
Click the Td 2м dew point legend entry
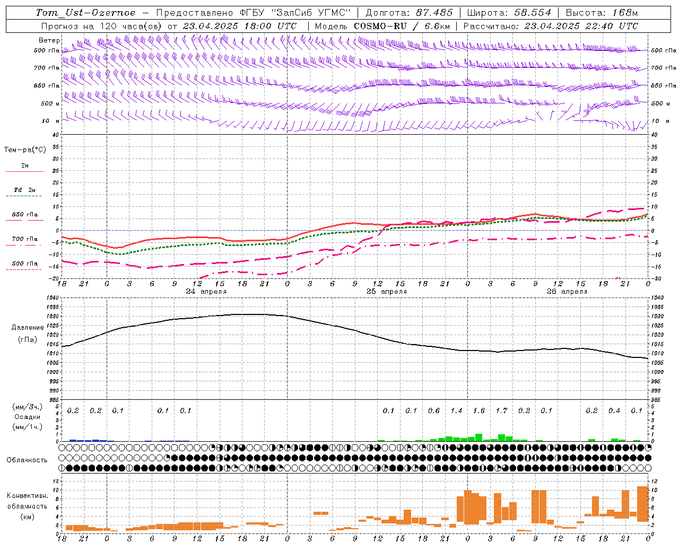[25, 190]
